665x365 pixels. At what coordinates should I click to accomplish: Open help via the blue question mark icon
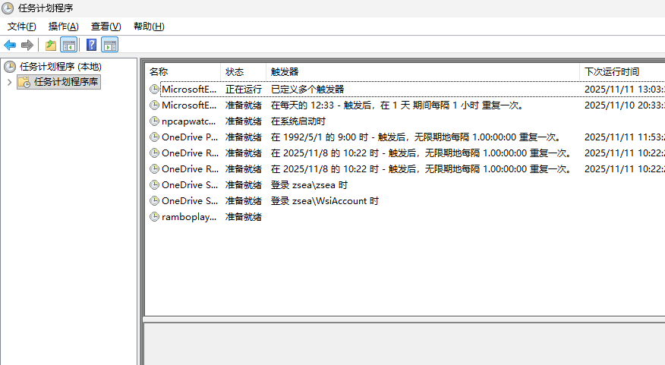[91, 45]
